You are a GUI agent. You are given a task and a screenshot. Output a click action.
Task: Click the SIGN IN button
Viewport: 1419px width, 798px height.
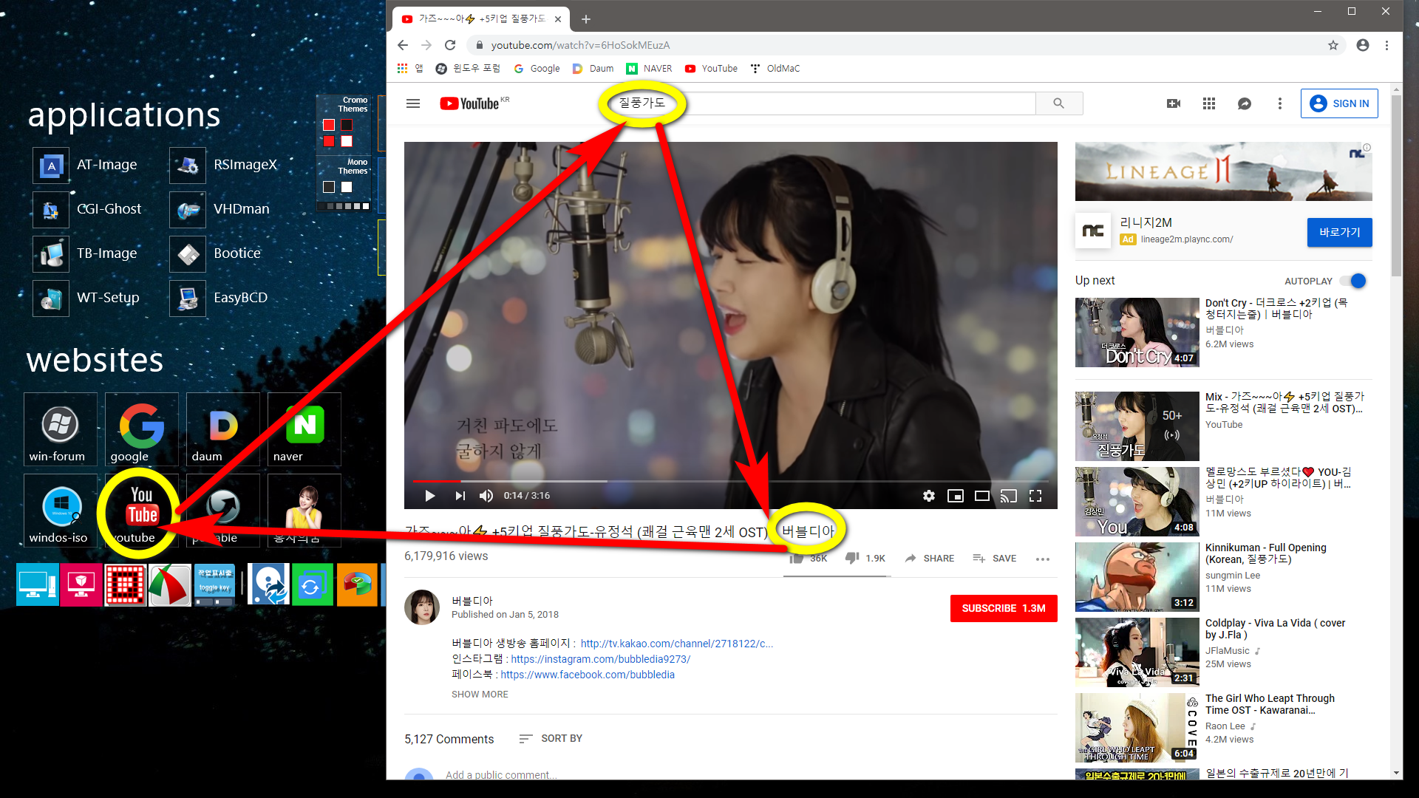[1339, 103]
